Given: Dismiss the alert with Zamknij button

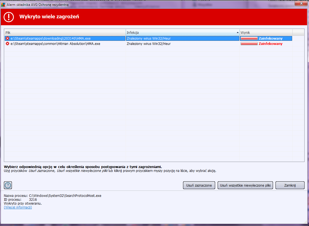Looking at the screenshot, I should [290, 185].
